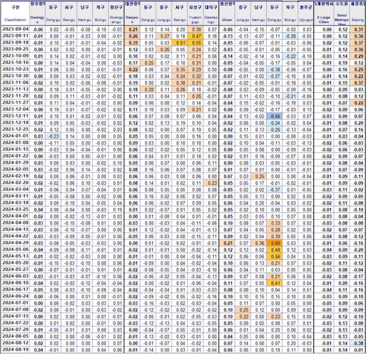The height and width of the screenshot is (354, 367).
Task: Select the 2023-11-20 date cell
Action: pos(15,96)
